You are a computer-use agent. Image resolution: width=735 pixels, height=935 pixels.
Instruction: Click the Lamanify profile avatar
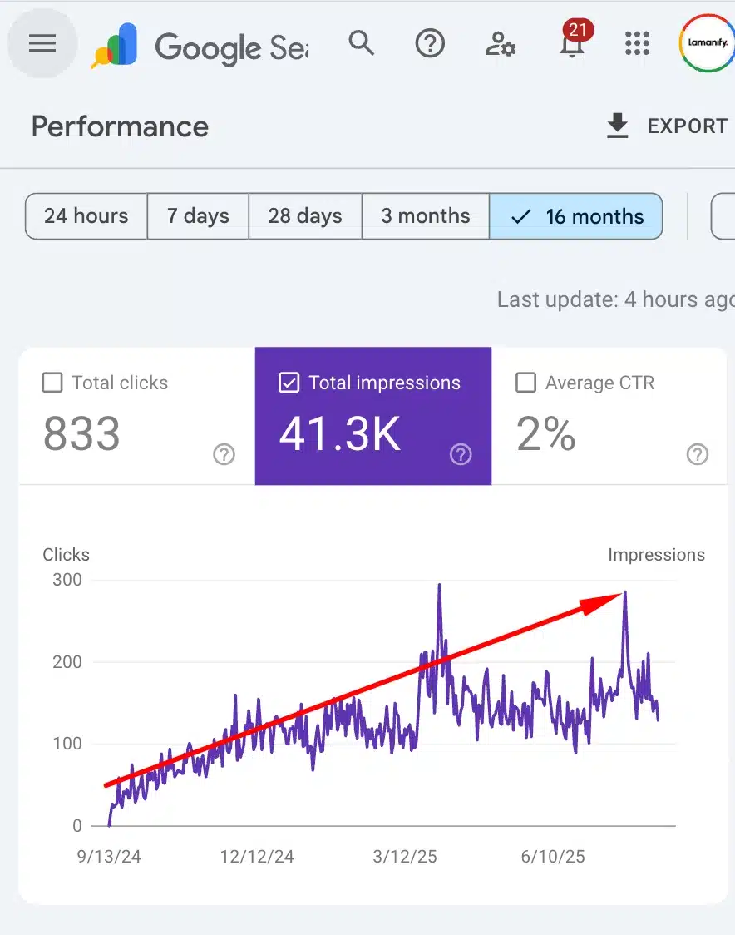click(706, 43)
